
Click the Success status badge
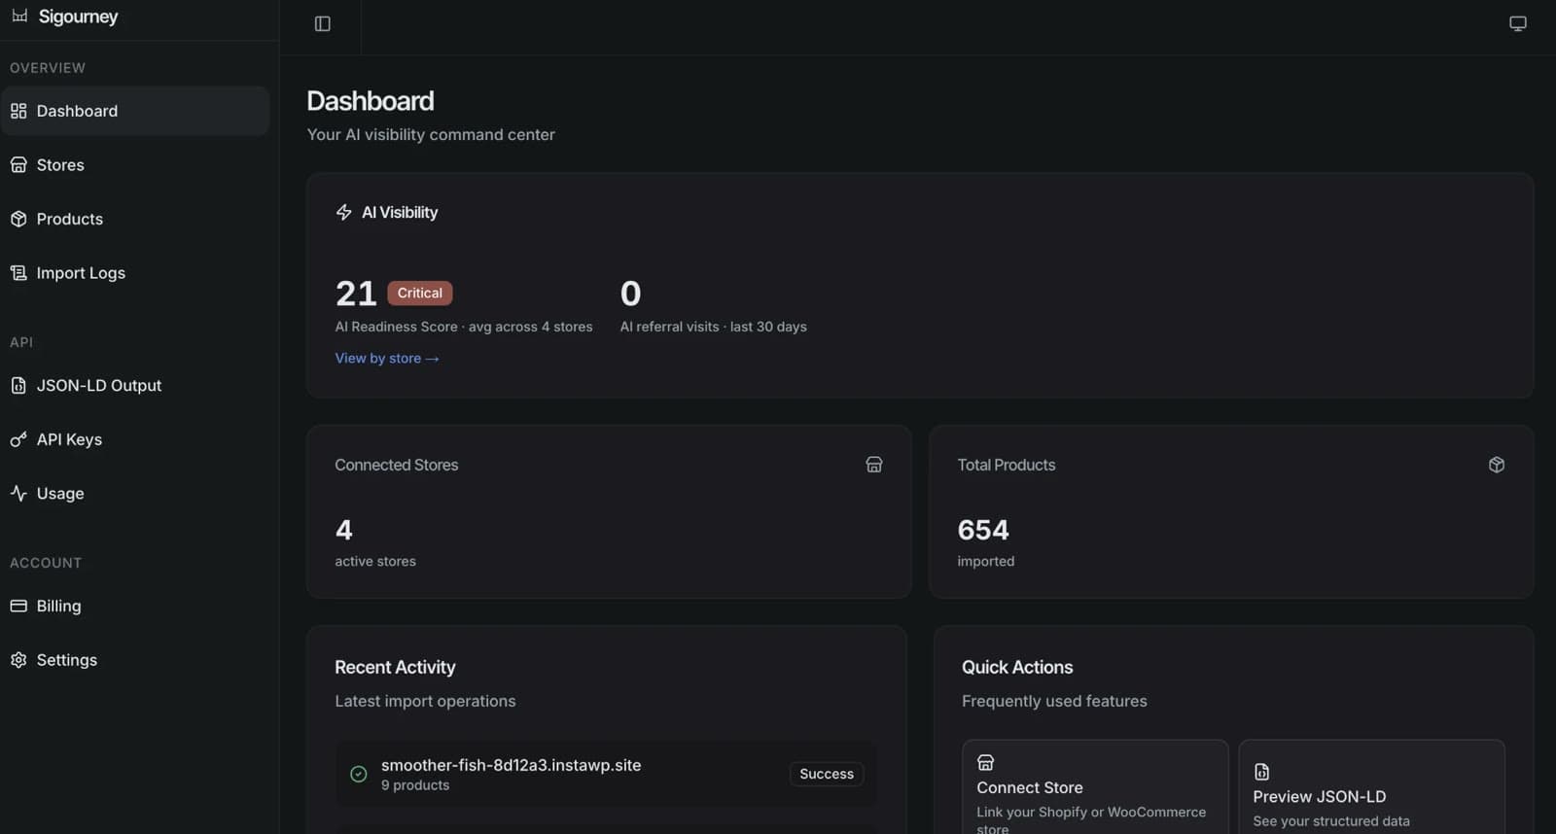[827, 774]
